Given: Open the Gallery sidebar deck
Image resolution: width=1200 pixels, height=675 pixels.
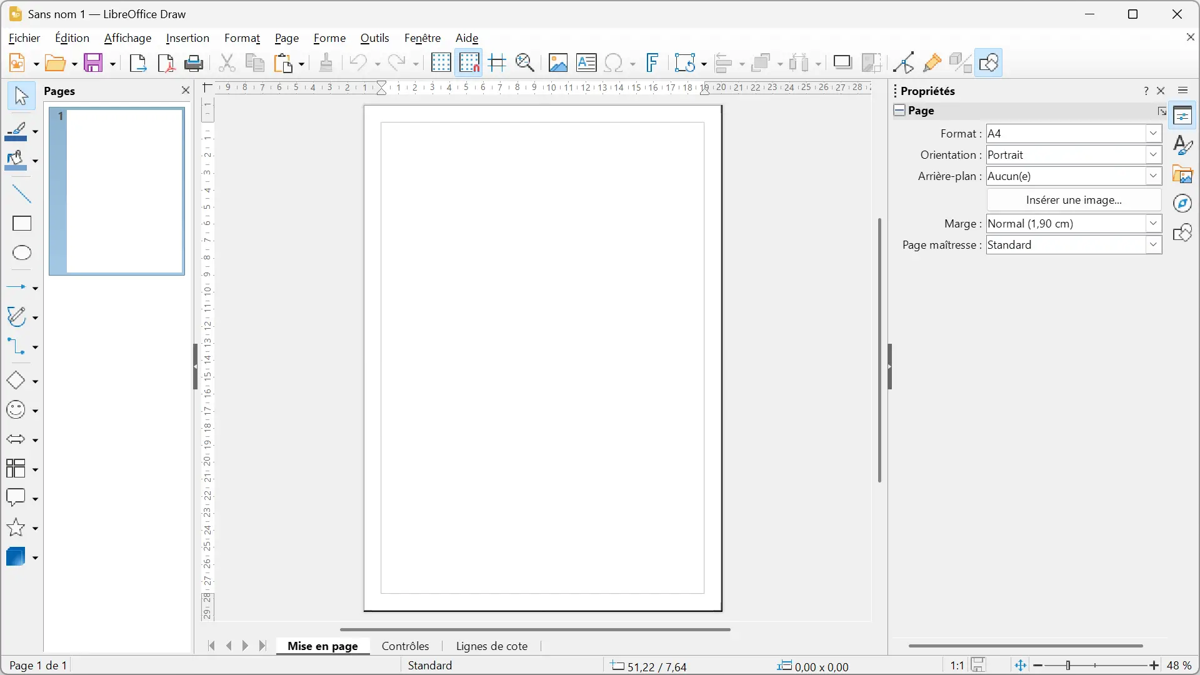Looking at the screenshot, I should click(1182, 174).
